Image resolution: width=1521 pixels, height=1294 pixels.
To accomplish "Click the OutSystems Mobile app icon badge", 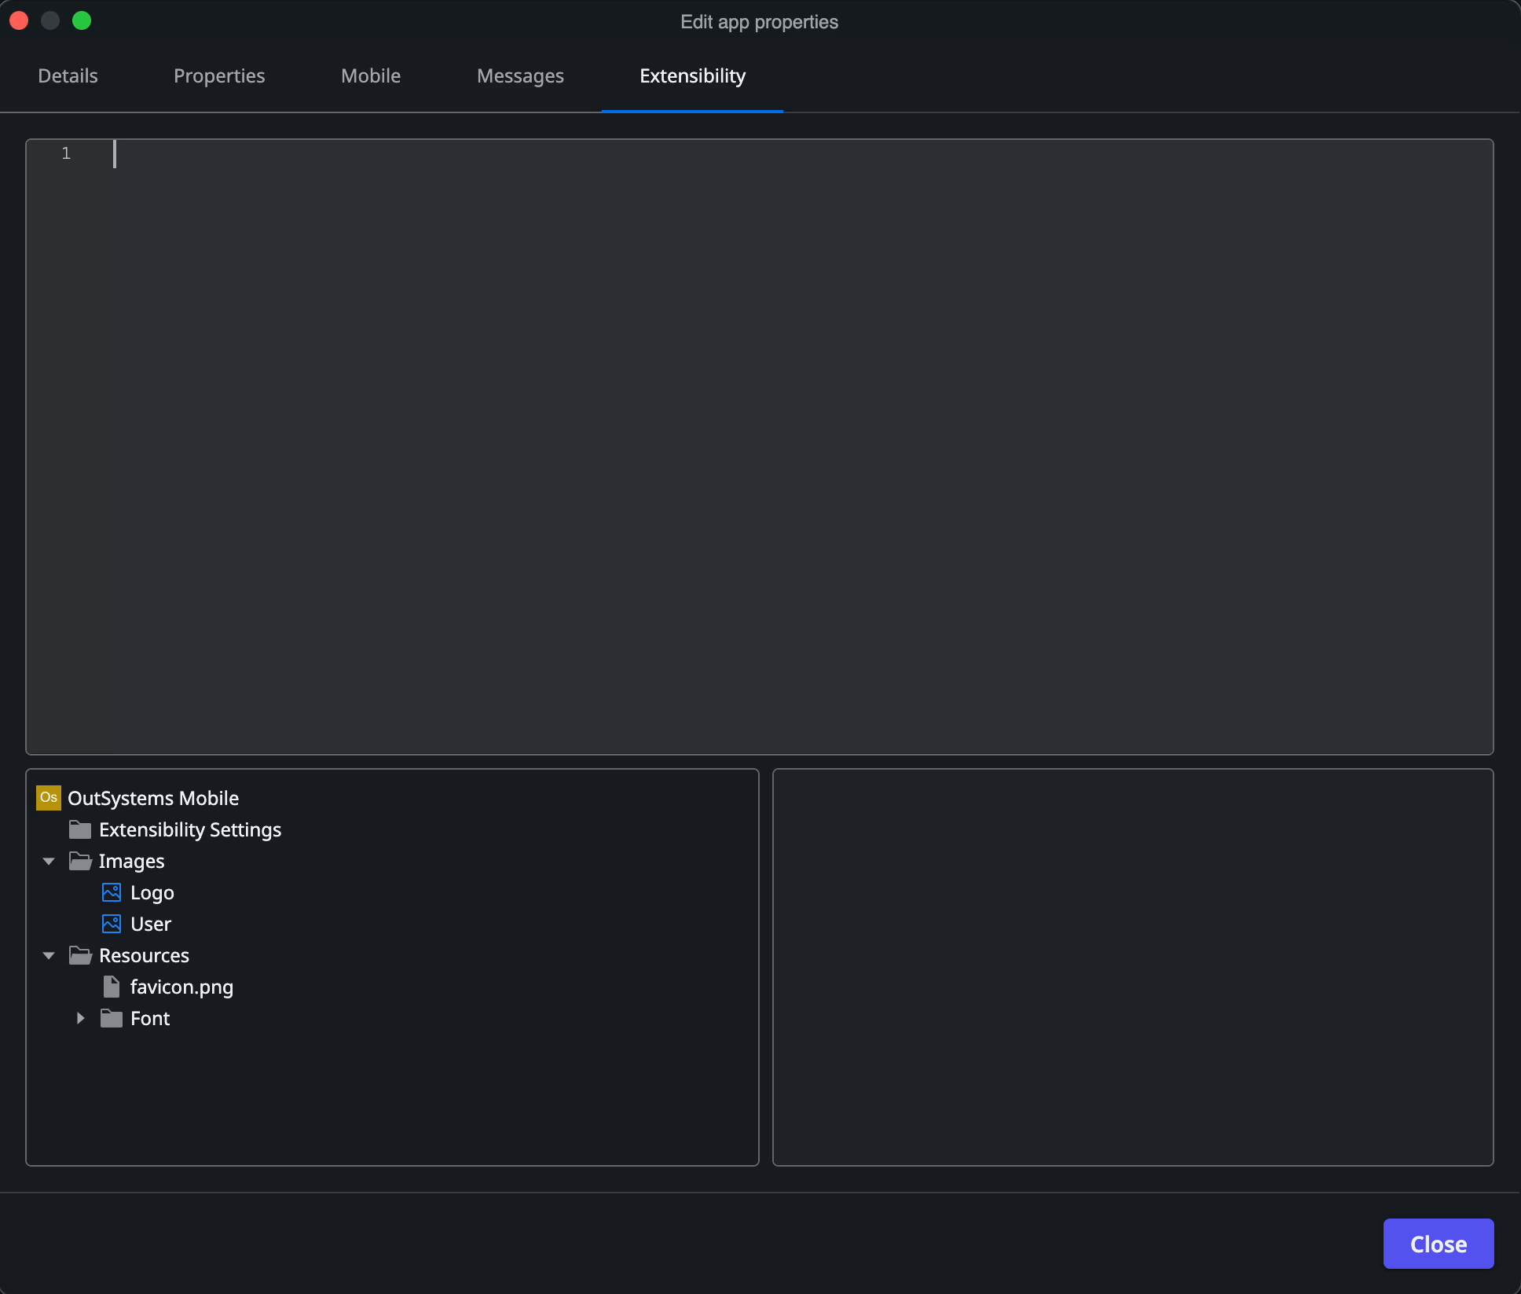I will tap(49, 797).
